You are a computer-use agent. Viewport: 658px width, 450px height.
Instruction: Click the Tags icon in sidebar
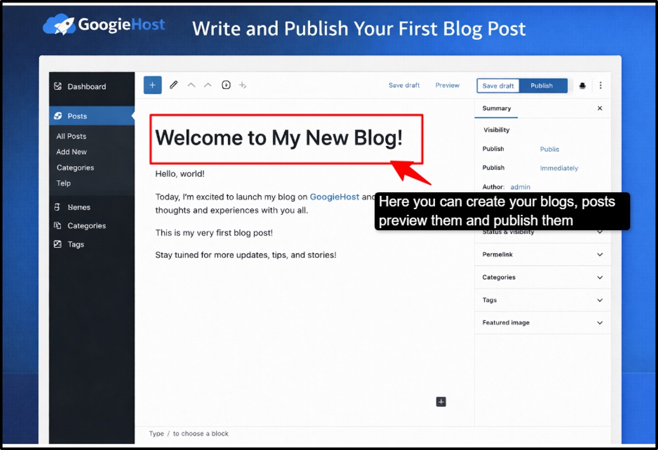[58, 244]
